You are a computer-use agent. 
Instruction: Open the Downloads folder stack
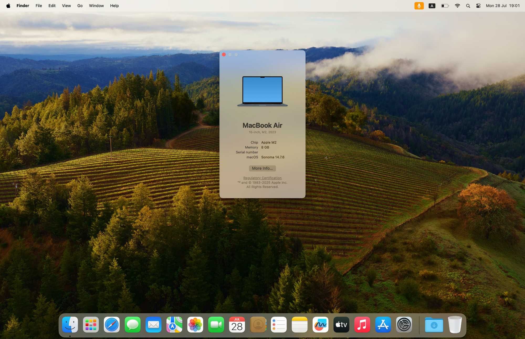434,325
